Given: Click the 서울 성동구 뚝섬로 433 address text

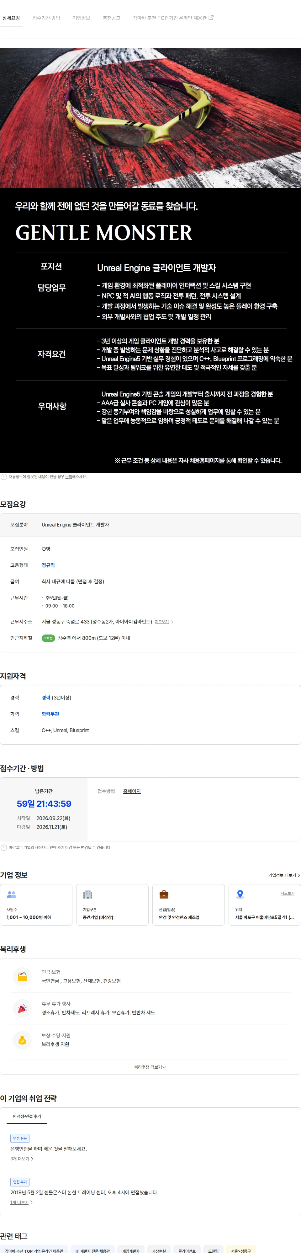Looking at the screenshot, I should (x=97, y=622).
